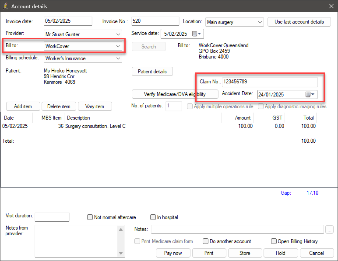
Task: Click the Hold button
Action: tap(281, 253)
